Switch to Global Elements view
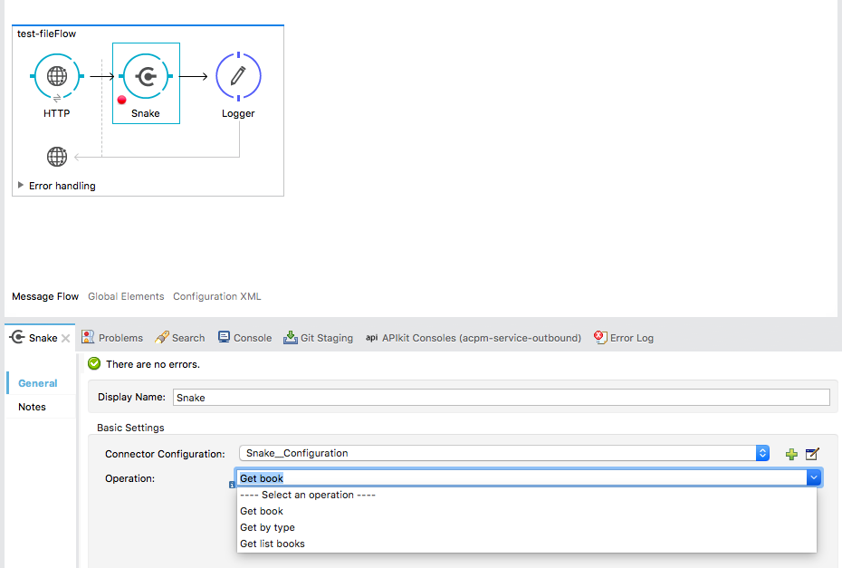 [126, 296]
